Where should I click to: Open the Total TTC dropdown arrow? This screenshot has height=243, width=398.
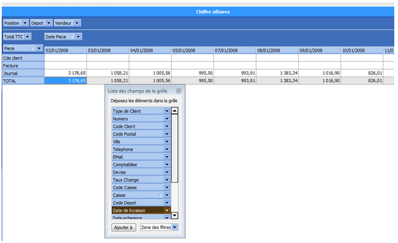27,37
